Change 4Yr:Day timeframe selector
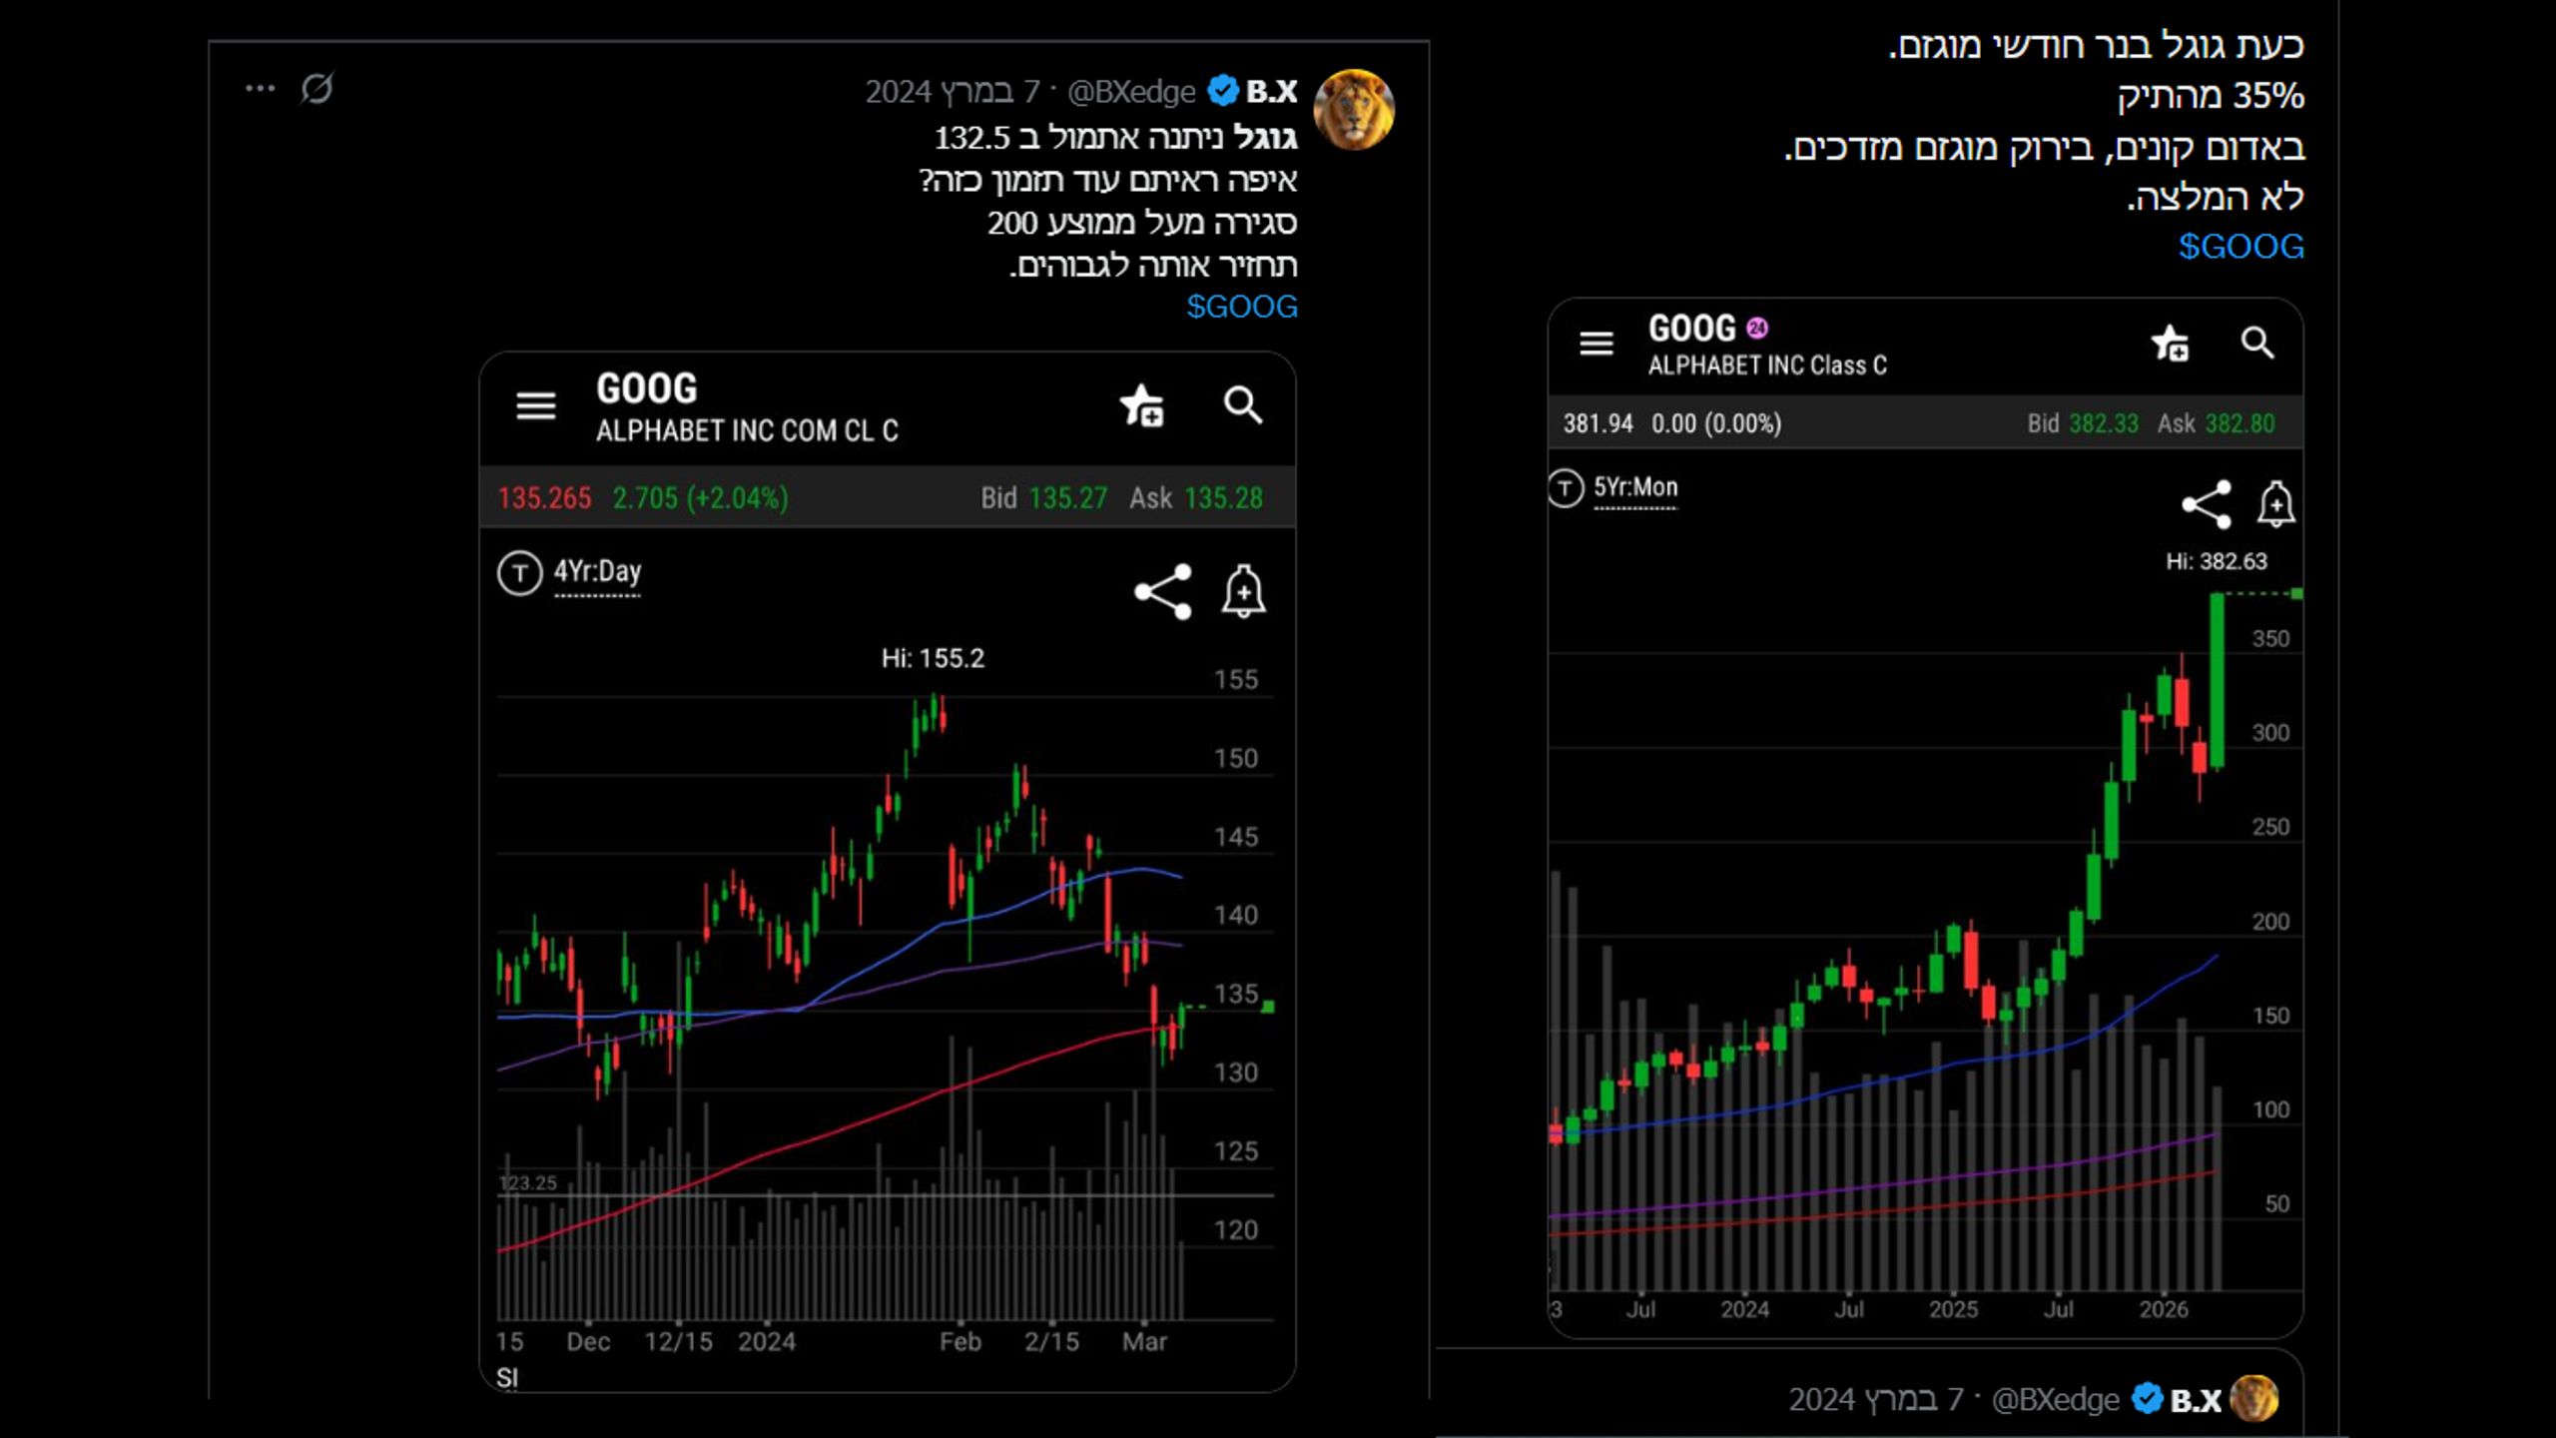Screen dimensions: 2556x1438 pos(597,573)
